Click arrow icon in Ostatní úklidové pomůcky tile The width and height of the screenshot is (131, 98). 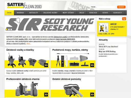92,94
